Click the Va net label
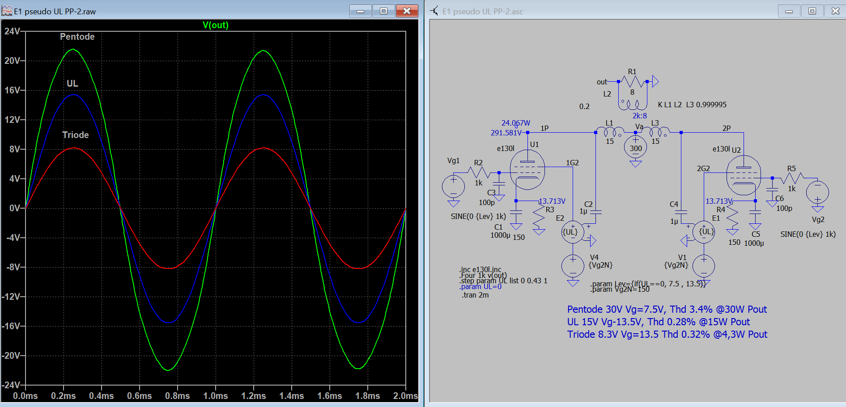This screenshot has height=407, width=846. point(639,126)
